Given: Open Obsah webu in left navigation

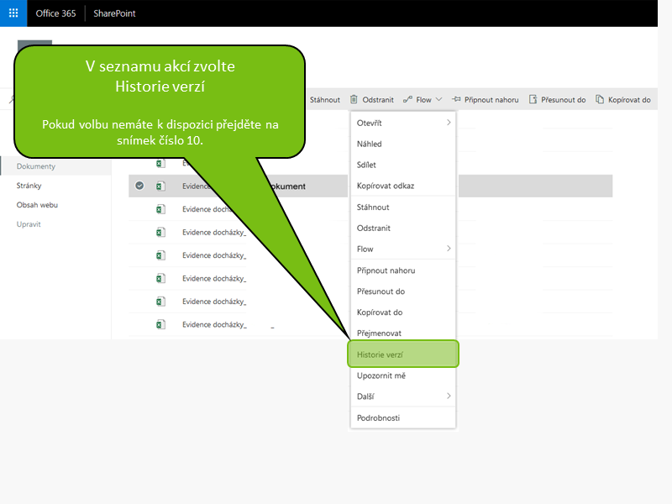Looking at the screenshot, I should [x=37, y=205].
